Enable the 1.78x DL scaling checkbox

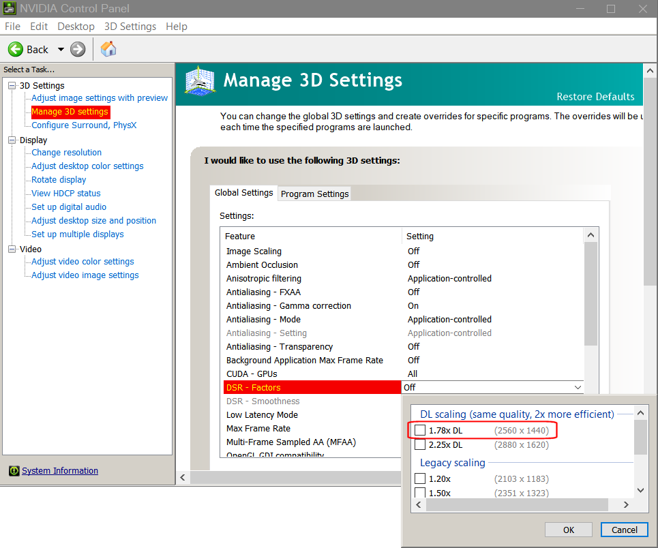(x=420, y=430)
